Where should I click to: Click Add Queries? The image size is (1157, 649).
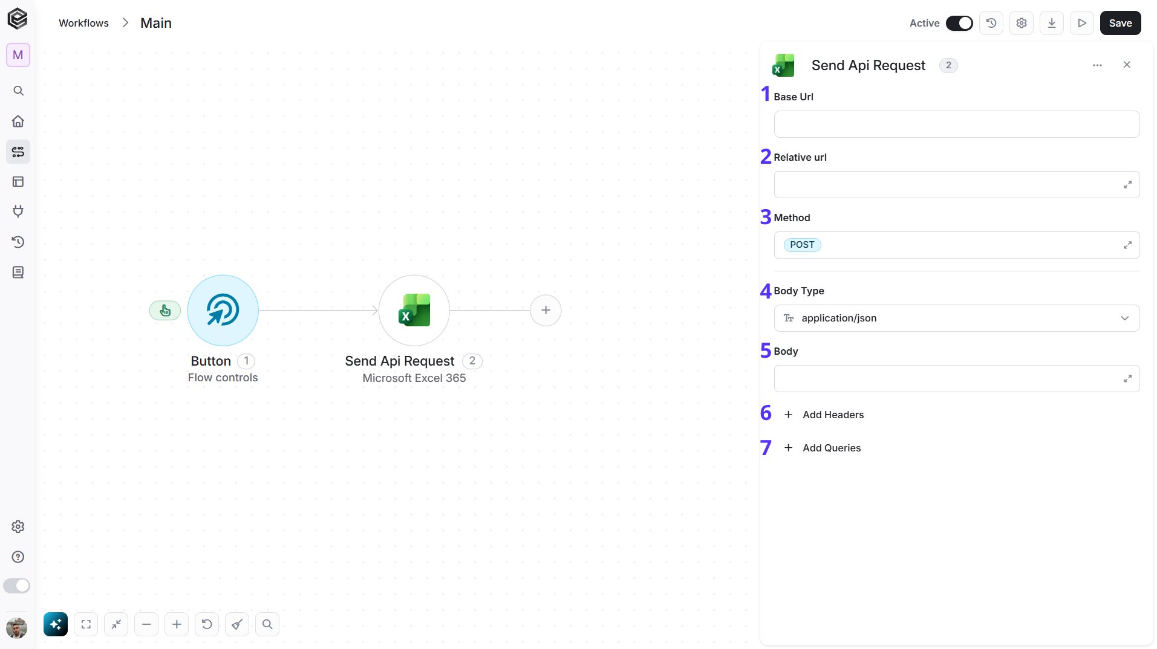coord(822,448)
